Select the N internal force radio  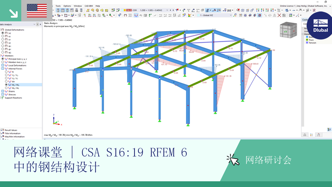click(6, 72)
